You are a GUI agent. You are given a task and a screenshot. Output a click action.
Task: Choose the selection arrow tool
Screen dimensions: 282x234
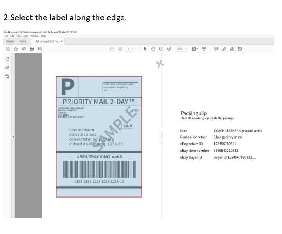click(x=145, y=49)
